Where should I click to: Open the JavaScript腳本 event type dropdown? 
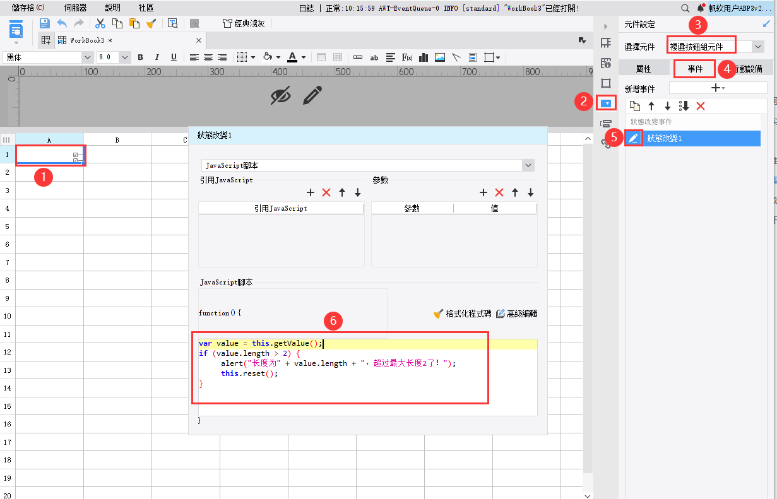pos(528,165)
